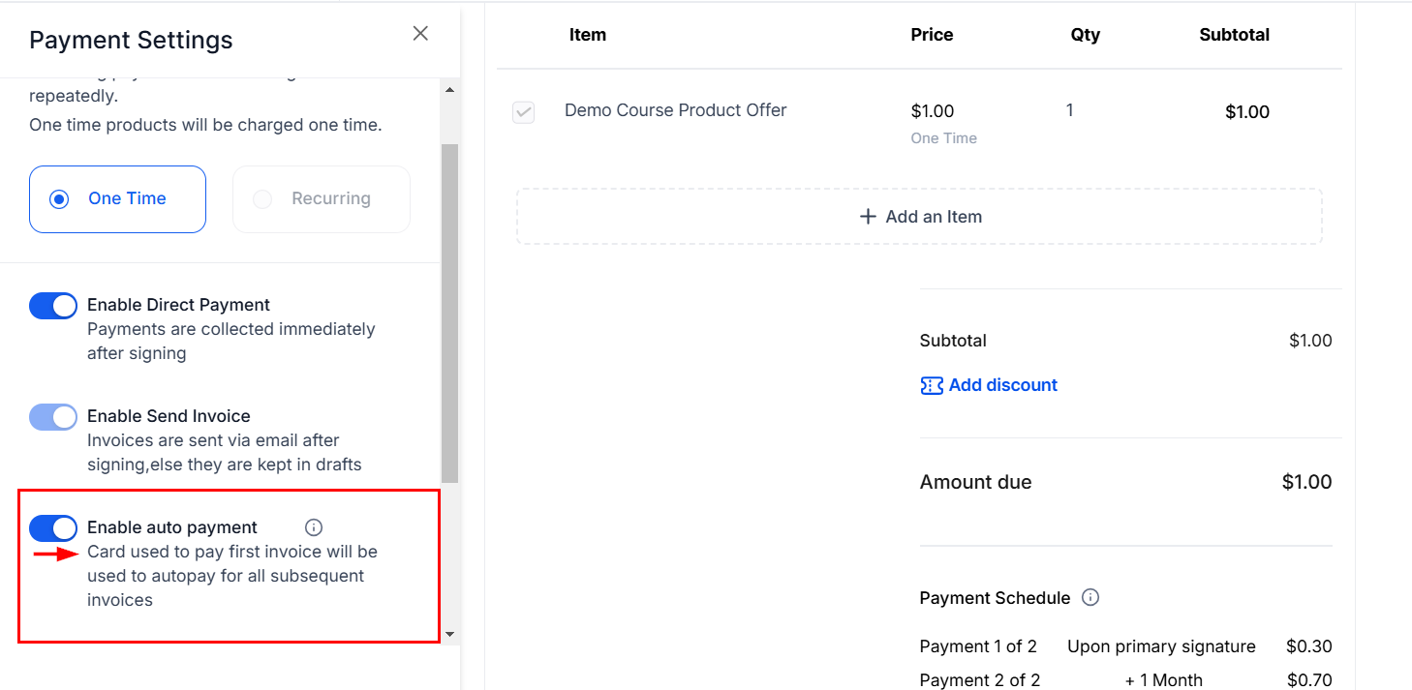The image size is (1412, 690).
Task: Click the Subtotal column header
Action: point(1235,35)
